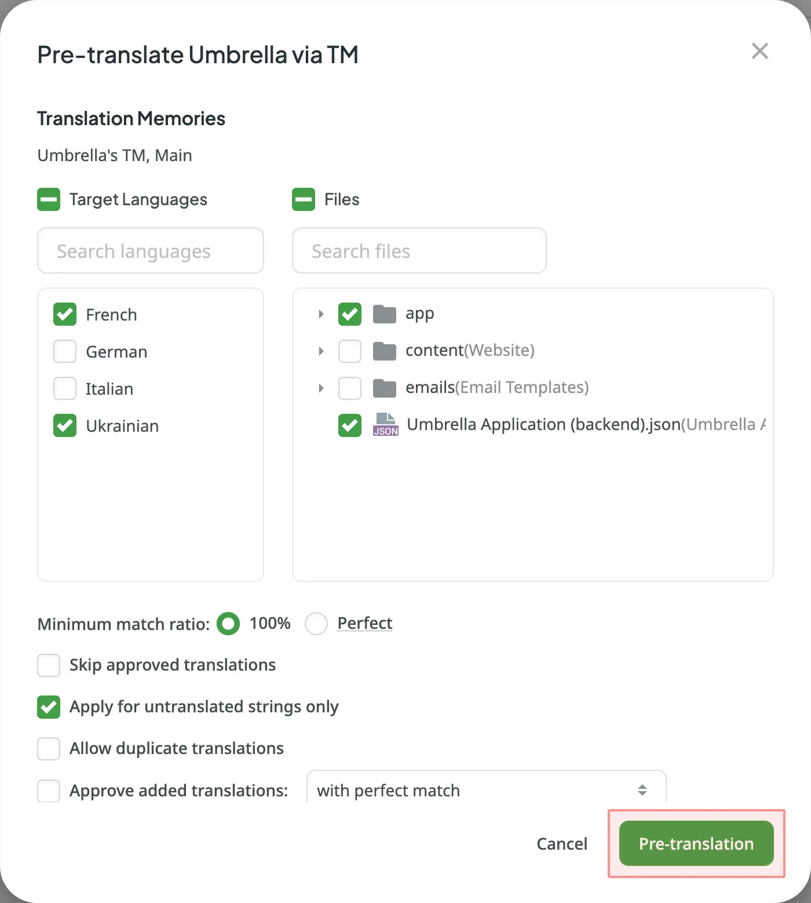This screenshot has width=811, height=903.
Task: Enable the German language checkbox
Action: click(65, 352)
